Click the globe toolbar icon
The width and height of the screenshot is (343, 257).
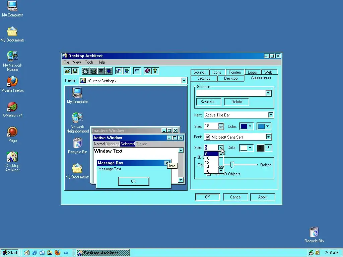tap(127, 71)
